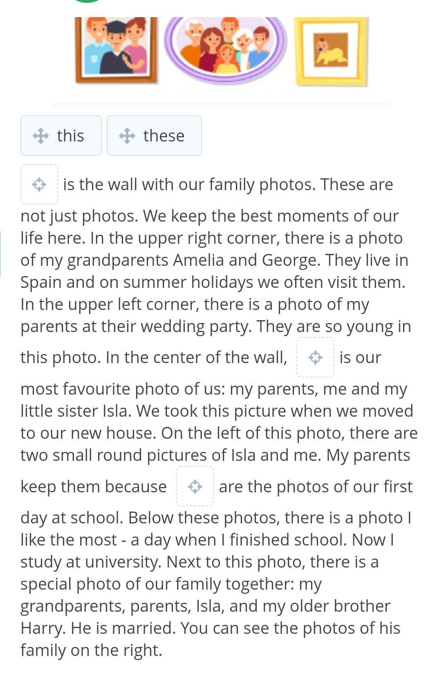Click the target icon before "are the photos"

click(x=195, y=487)
